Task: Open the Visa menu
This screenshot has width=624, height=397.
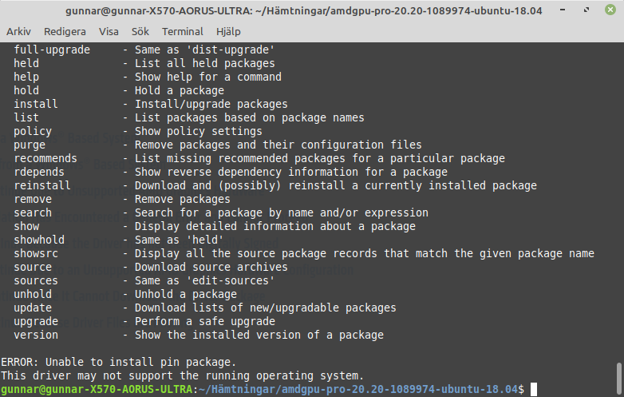Action: pos(109,31)
